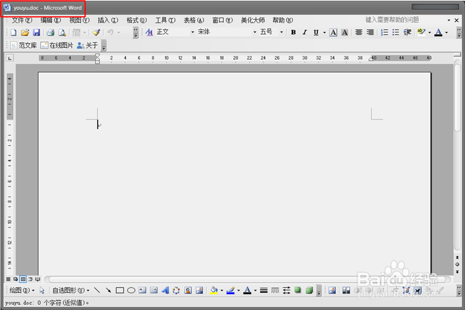465x310 pixels.
Task: Open the 文件 menu
Action: tap(22, 20)
